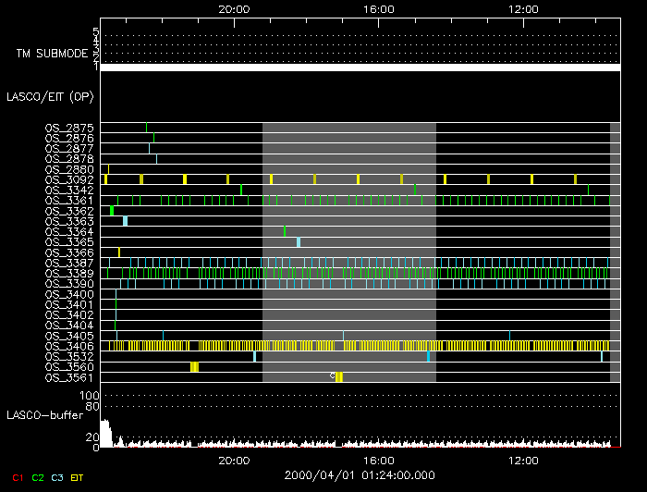Screen dimensions: 647x492
Task: Select the EIT legend entry
Action: point(77,477)
